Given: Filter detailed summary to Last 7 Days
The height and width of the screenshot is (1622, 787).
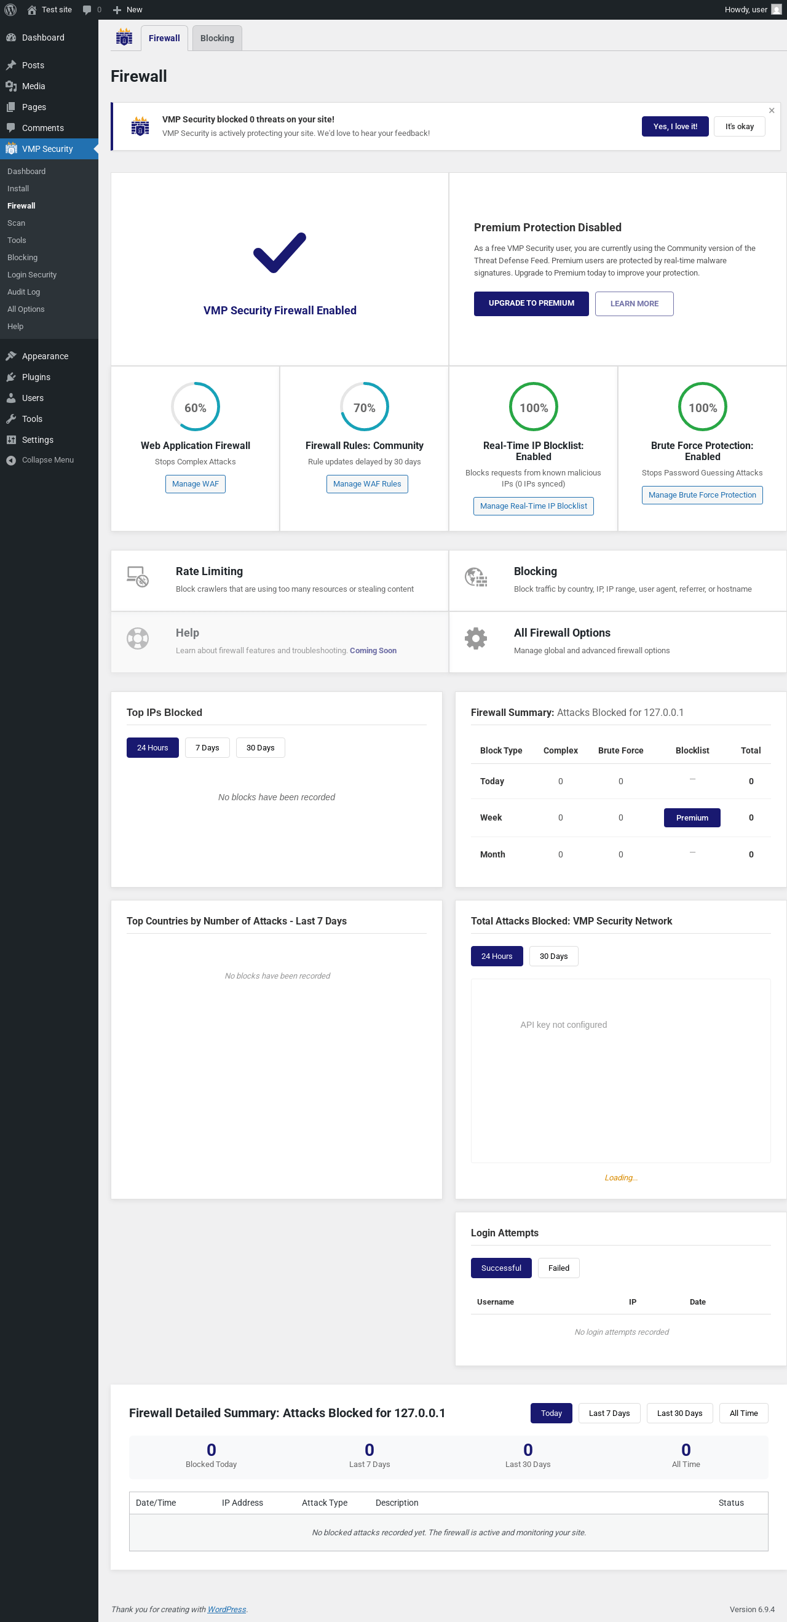Looking at the screenshot, I should tap(609, 1413).
